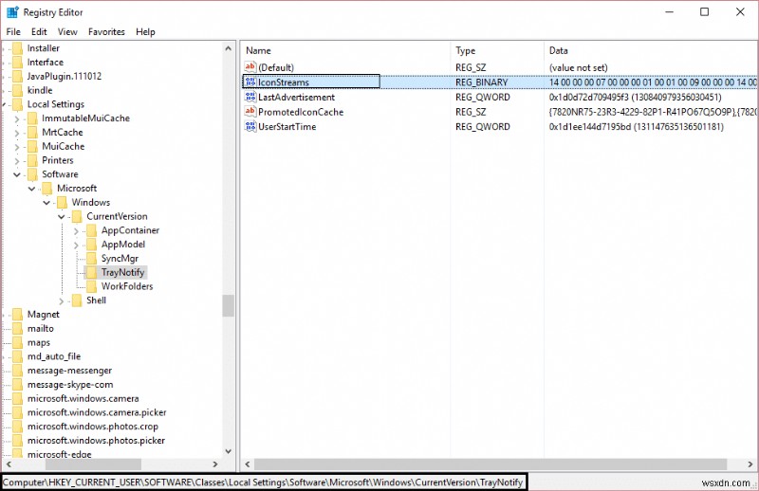Image resolution: width=759 pixels, height=491 pixels.
Task: Click the AppContainer folder icon
Action: (91, 230)
